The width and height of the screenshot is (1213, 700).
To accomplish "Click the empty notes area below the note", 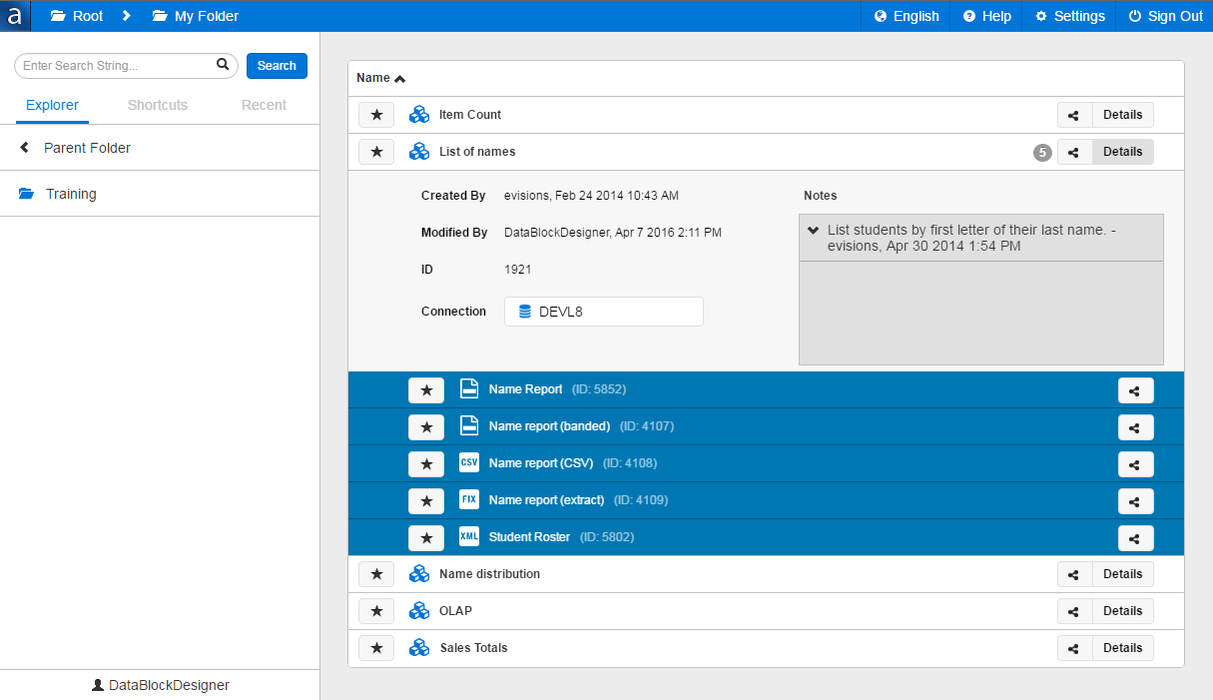I will tap(981, 313).
